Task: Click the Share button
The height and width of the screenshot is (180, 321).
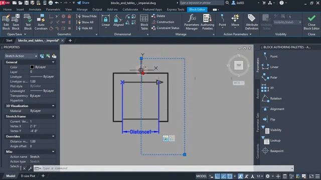Action: point(83,3)
